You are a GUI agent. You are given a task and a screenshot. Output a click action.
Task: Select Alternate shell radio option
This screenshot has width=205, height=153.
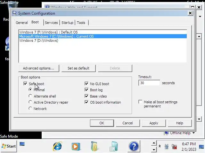point(30,96)
